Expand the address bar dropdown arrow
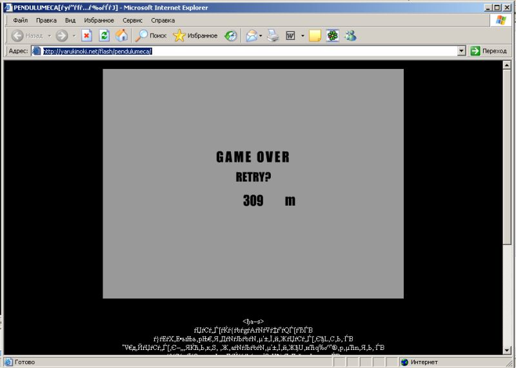 (461, 51)
